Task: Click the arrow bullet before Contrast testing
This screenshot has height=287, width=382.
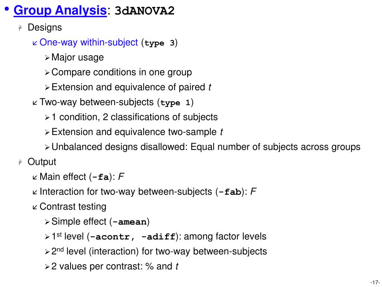Action: (35, 207)
